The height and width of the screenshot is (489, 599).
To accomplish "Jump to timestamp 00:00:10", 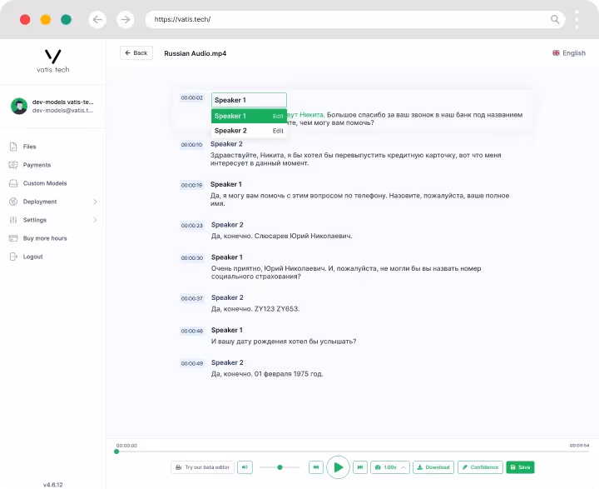I will click(192, 145).
